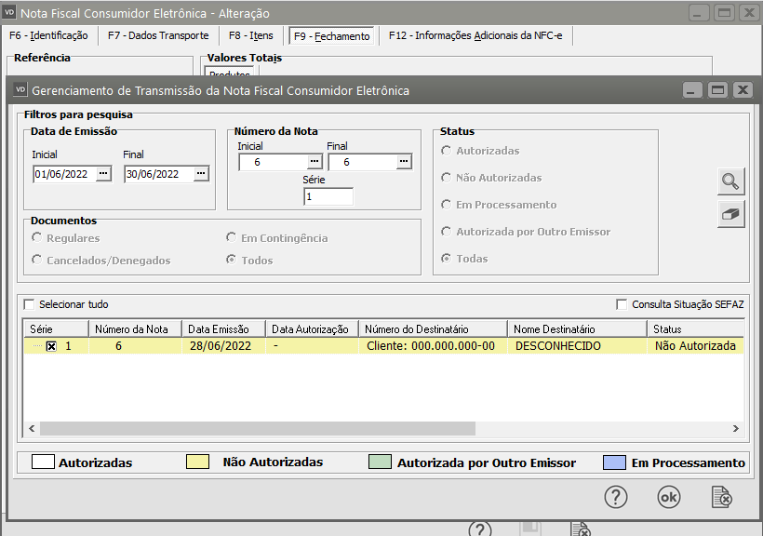
Task: Check Consulta Situação SEFAZ option
Action: [622, 304]
